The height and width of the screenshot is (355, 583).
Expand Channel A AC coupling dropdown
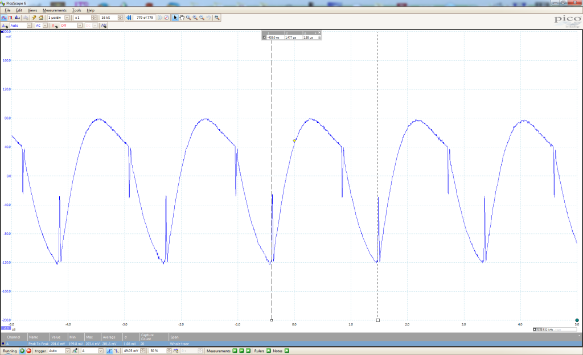45,26
